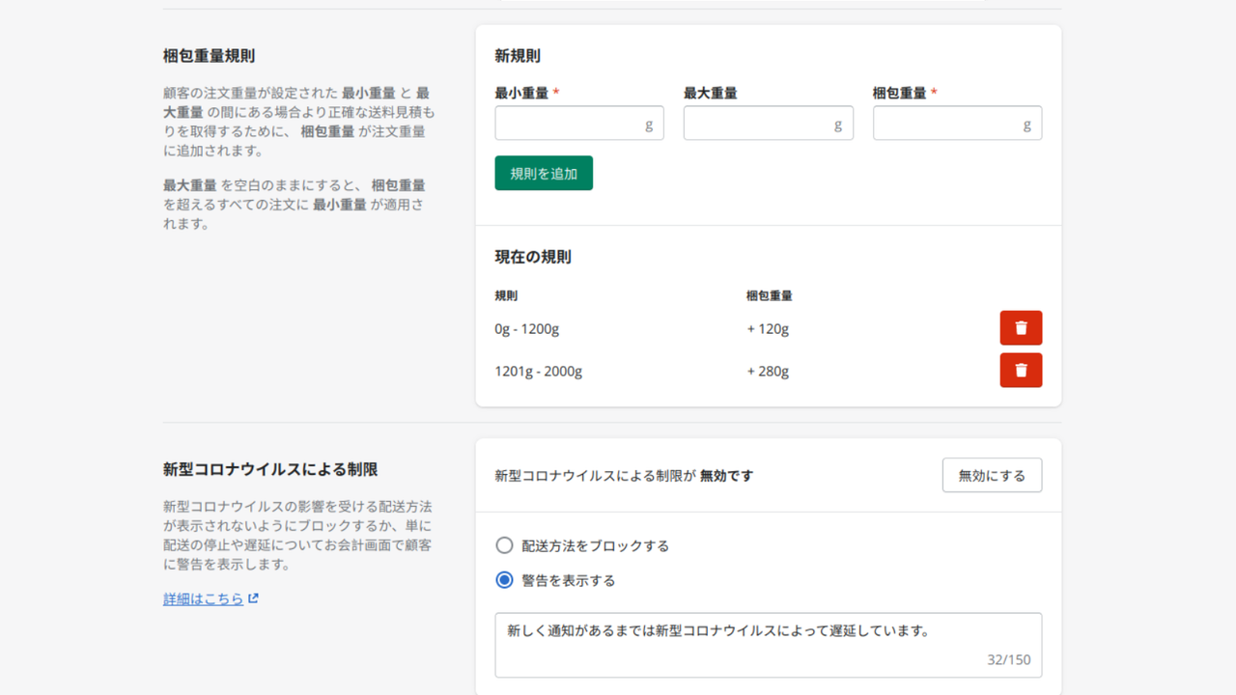Delete the 1201g - 2000g rule
Image resolution: width=1236 pixels, height=695 pixels.
pos(1021,371)
